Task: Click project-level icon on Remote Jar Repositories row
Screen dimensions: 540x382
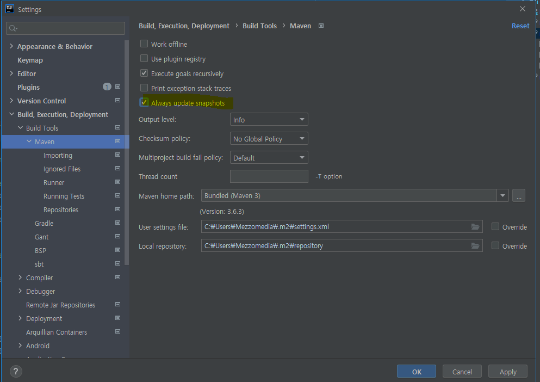Action: (118, 304)
